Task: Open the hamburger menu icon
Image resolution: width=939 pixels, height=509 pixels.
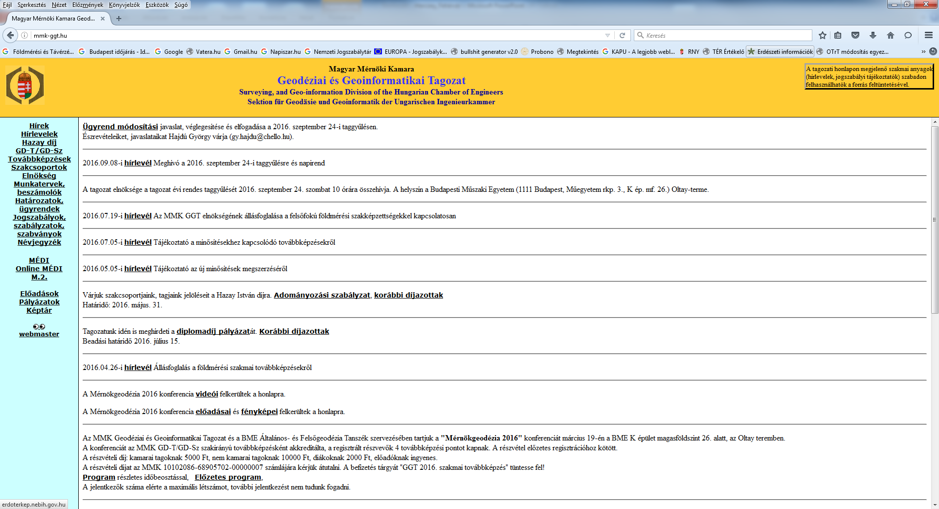Action: coord(929,35)
